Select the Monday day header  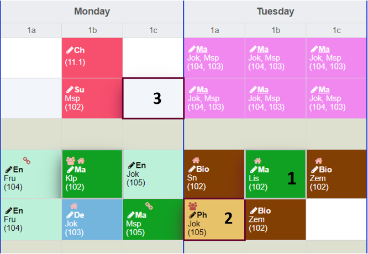[x=92, y=11]
